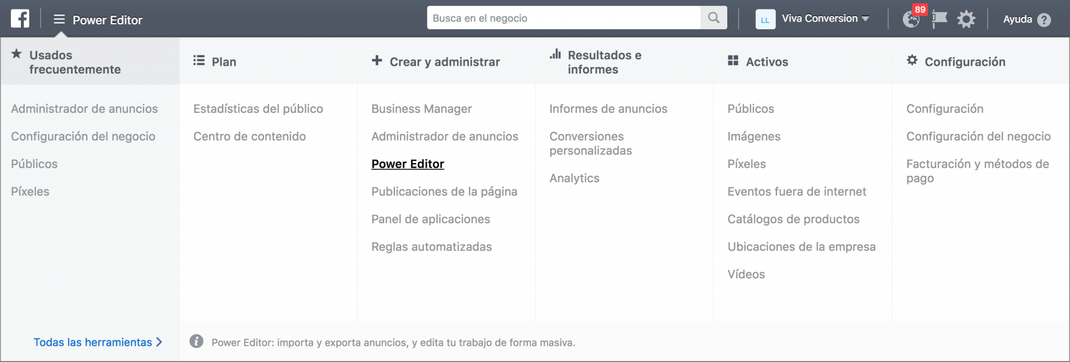Open Reglas automatizadas
The image size is (1070, 362).
click(432, 247)
